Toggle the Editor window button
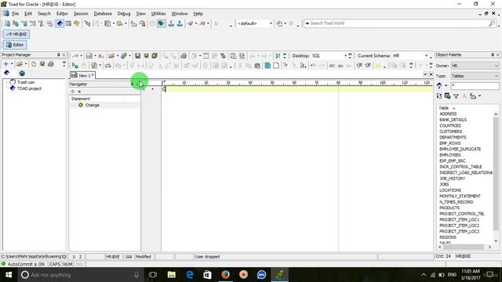The width and height of the screenshot is (502, 282). tap(15, 45)
